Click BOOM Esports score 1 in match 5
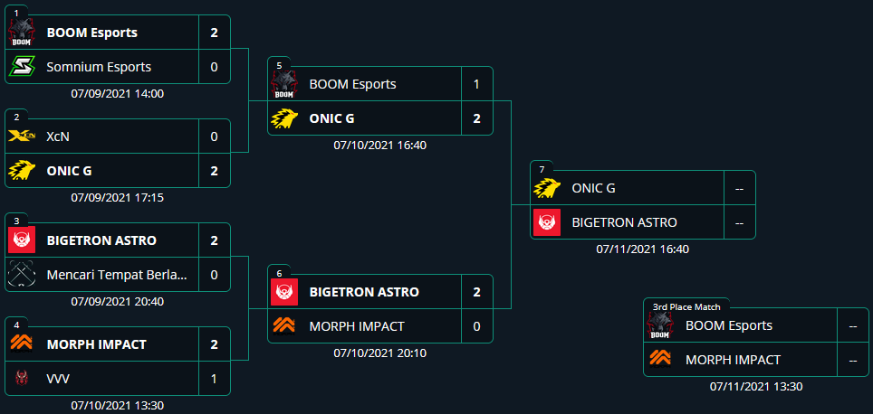873x414 pixels. 476,84
